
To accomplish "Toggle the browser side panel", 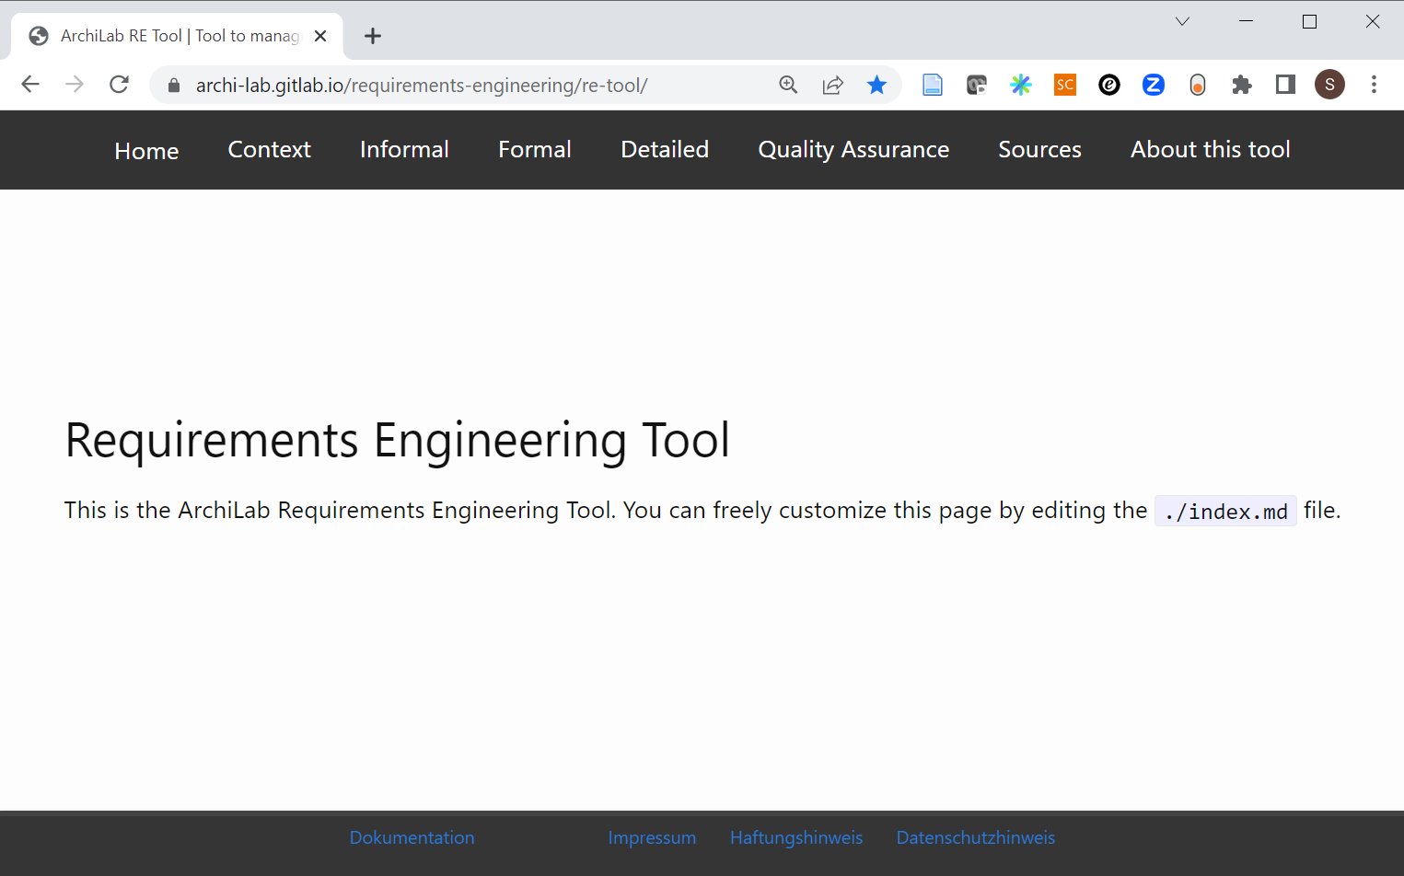I will 1286,85.
